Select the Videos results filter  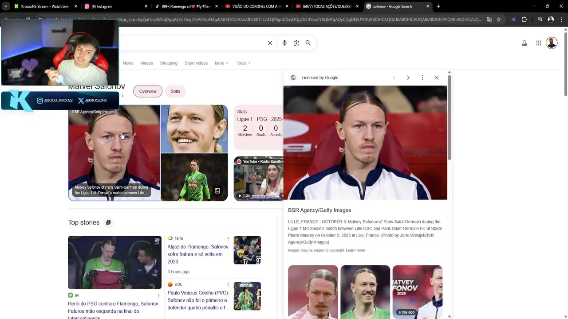pyautogui.click(x=147, y=63)
